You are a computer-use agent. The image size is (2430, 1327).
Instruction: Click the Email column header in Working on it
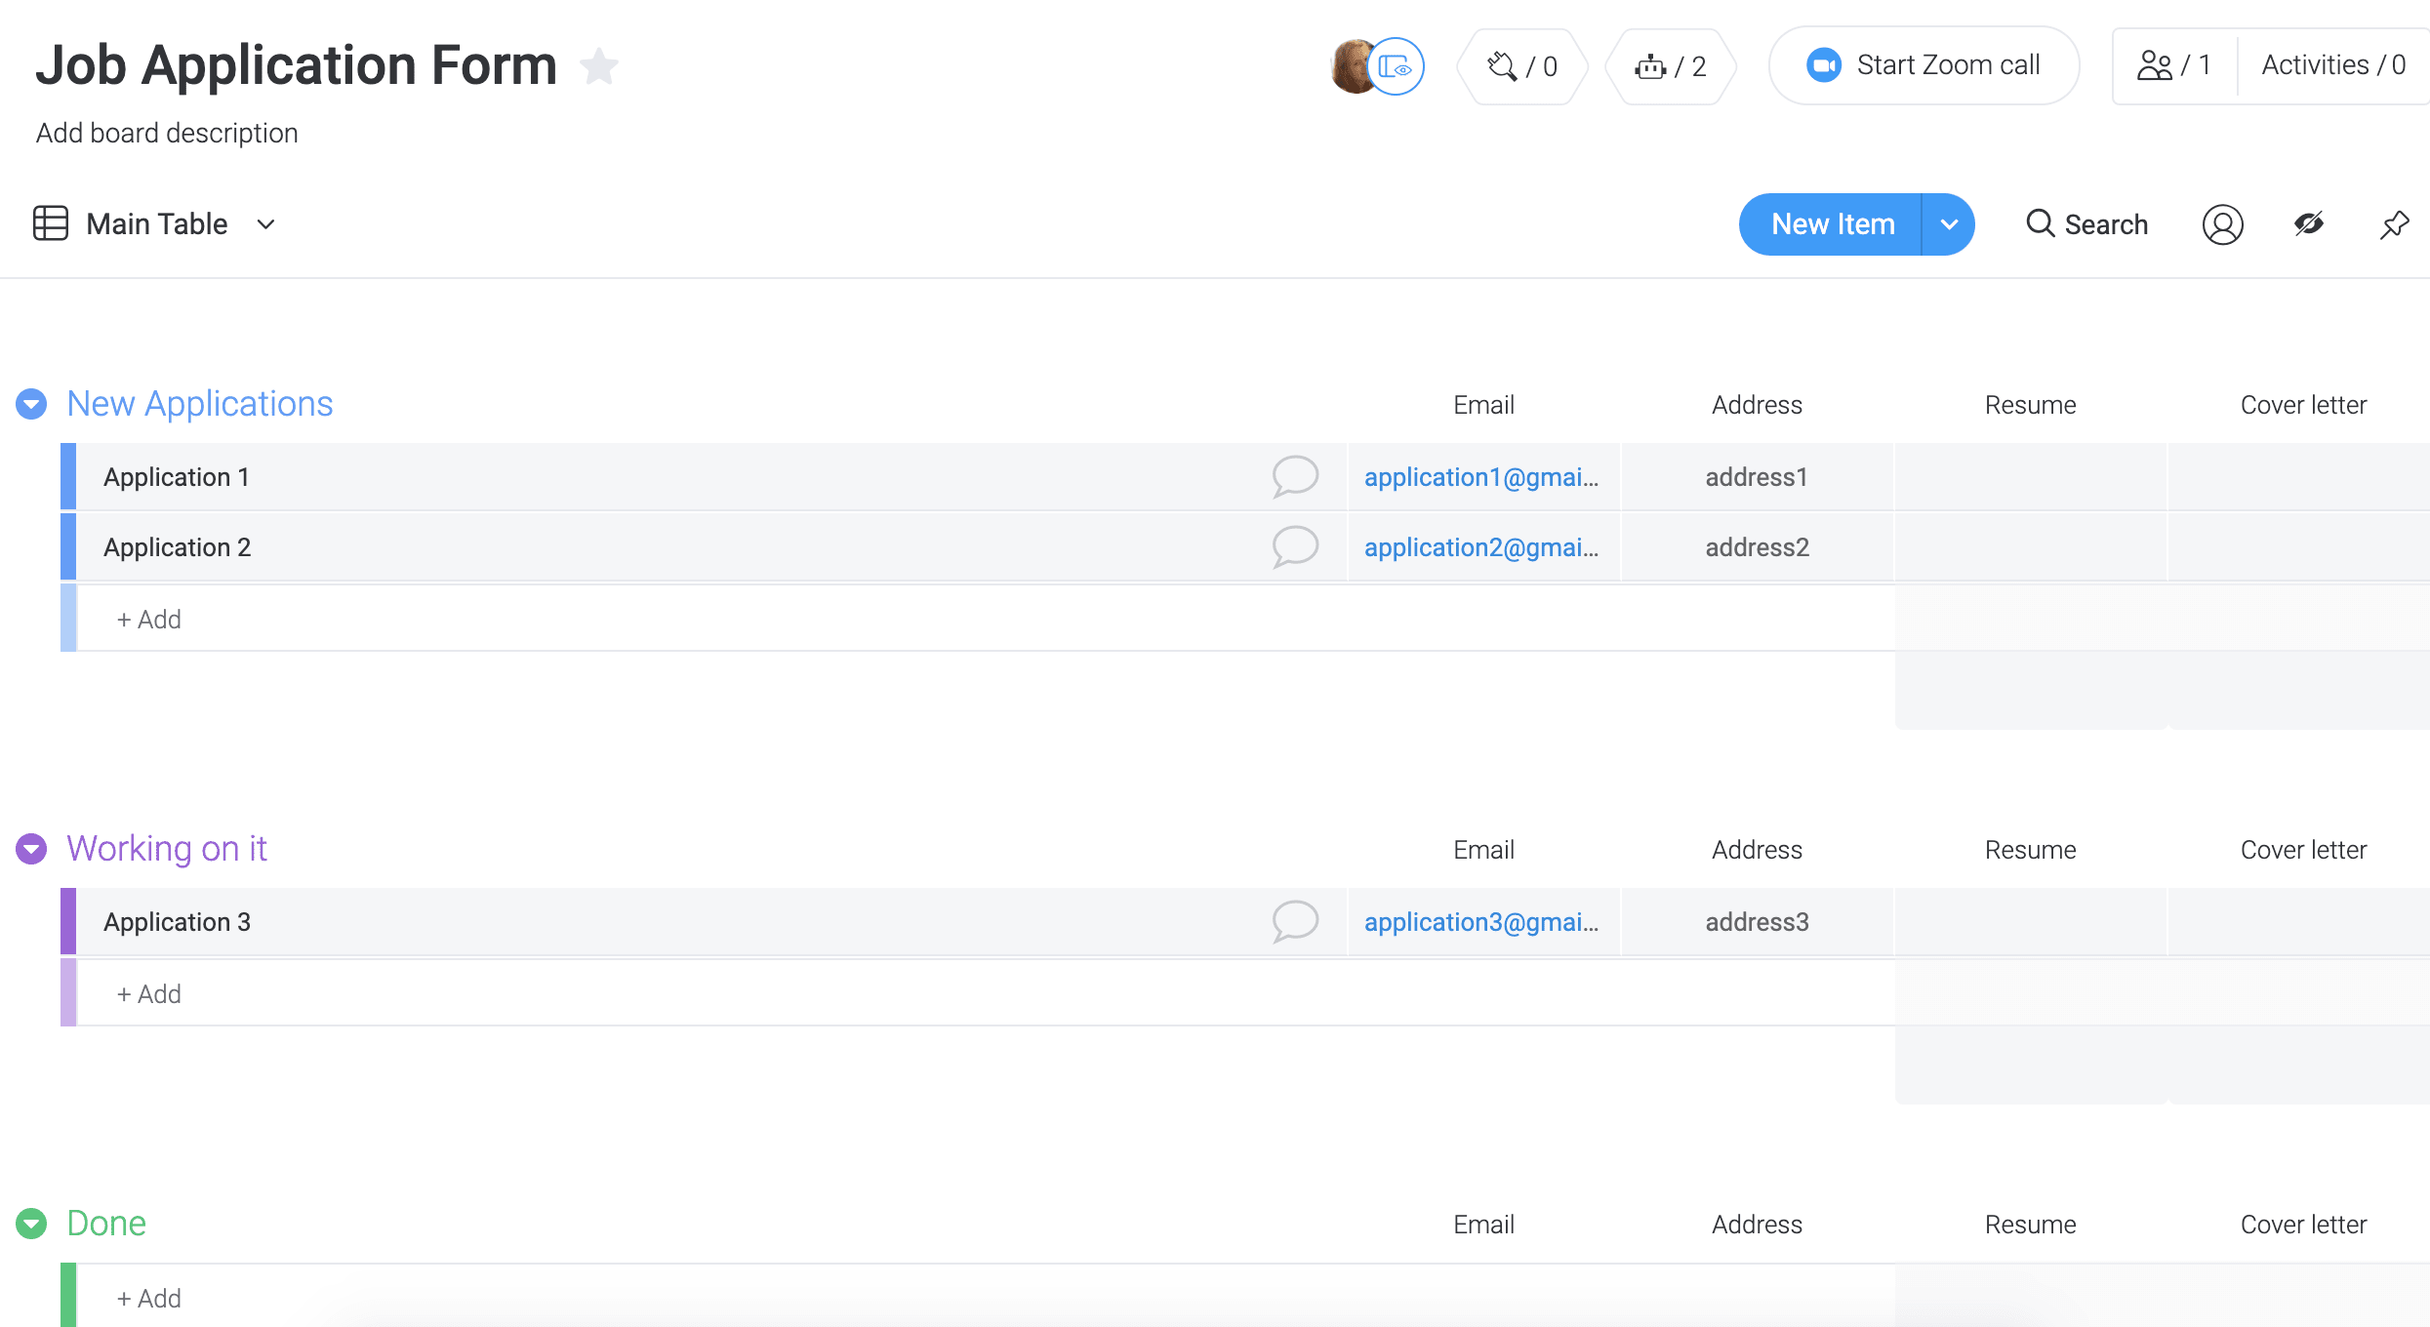pos(1483,850)
